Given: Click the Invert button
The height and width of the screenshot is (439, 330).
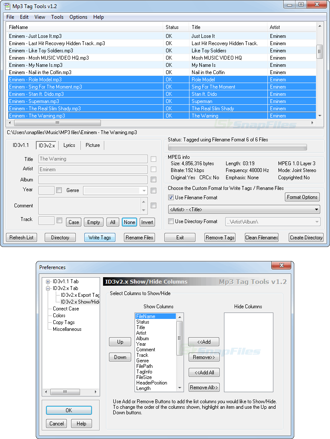Looking at the screenshot, I should pos(147,222).
